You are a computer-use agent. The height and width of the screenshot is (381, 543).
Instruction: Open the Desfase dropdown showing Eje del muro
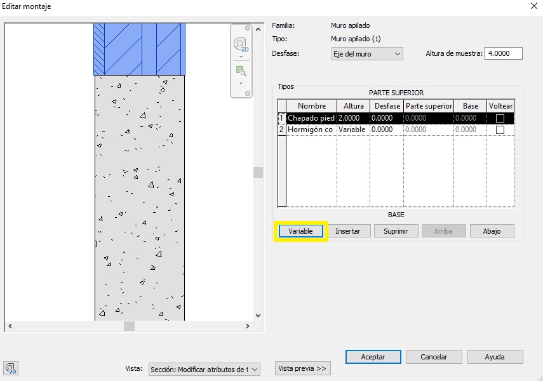(367, 54)
